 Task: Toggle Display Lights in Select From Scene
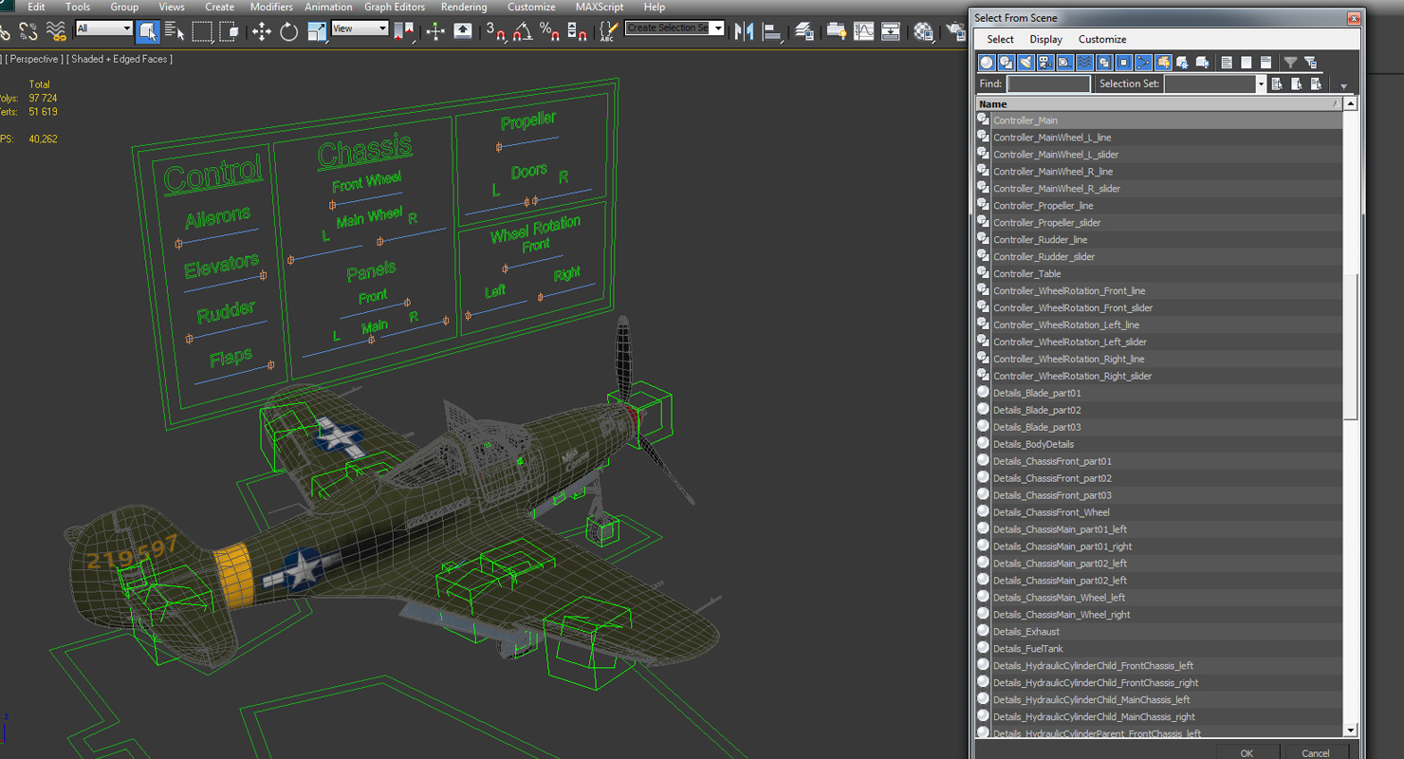(x=1026, y=63)
